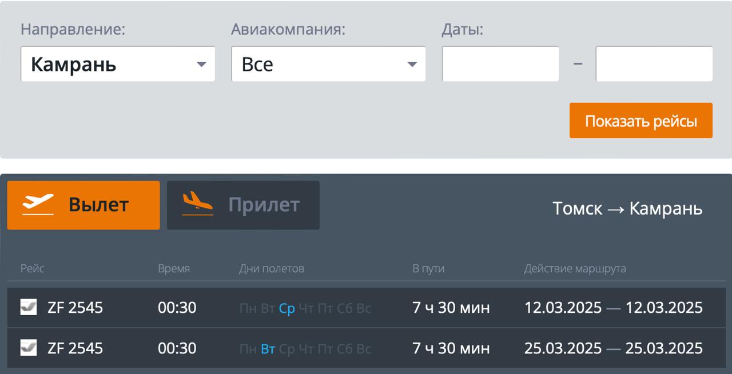Click the Томск → Камрань route title
The width and height of the screenshot is (732, 374).
coord(627,208)
